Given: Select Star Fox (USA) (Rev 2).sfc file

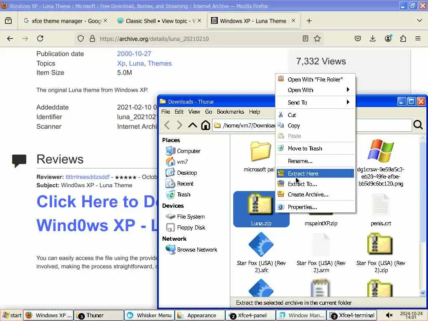Looking at the screenshot, I should click(x=261, y=245).
